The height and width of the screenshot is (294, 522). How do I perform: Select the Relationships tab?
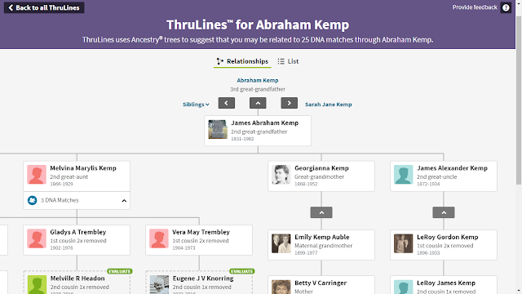(242, 61)
